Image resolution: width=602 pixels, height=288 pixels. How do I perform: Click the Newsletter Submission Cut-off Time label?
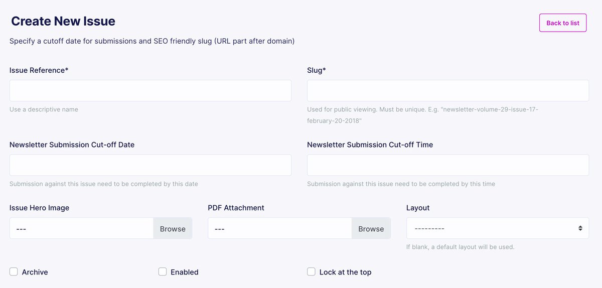point(370,145)
